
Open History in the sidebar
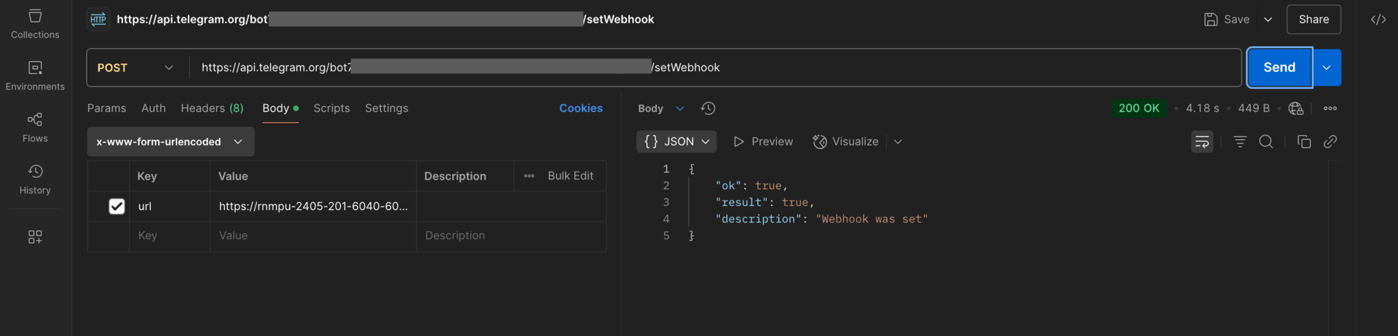35,179
